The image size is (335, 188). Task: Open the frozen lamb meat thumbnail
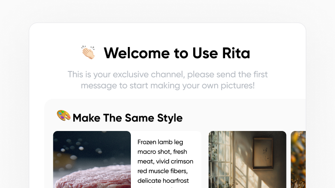(x=92, y=159)
